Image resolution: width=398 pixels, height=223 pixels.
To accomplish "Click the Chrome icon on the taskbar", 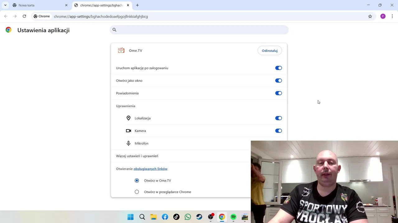I will pos(222,217).
